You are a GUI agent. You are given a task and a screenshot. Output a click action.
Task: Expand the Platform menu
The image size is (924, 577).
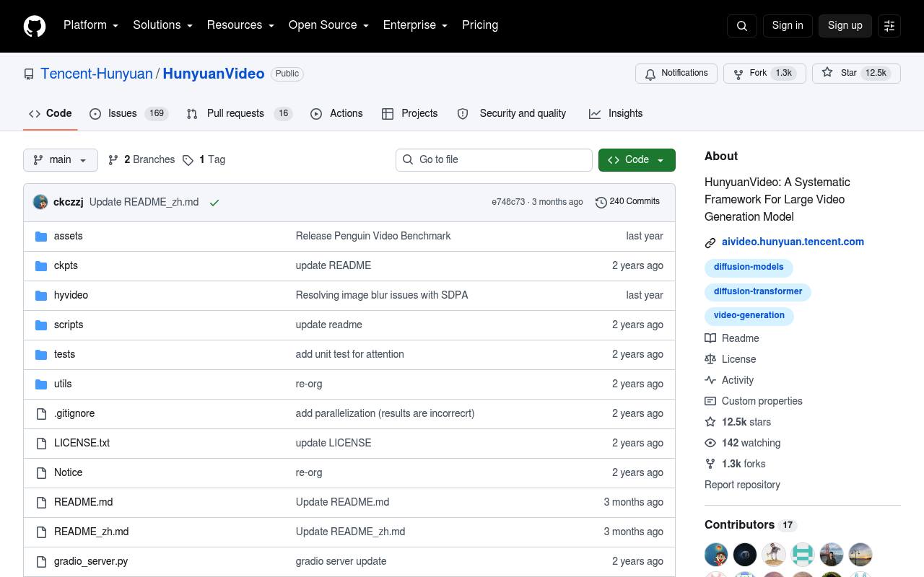91,25
